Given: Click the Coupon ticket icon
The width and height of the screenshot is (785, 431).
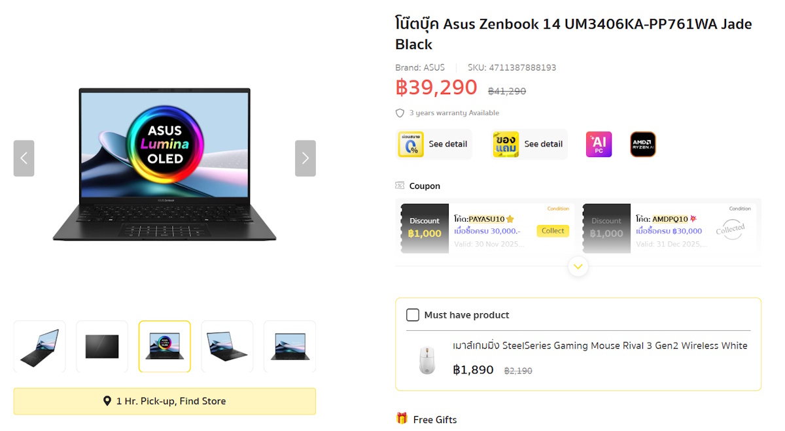Looking at the screenshot, I should [400, 186].
